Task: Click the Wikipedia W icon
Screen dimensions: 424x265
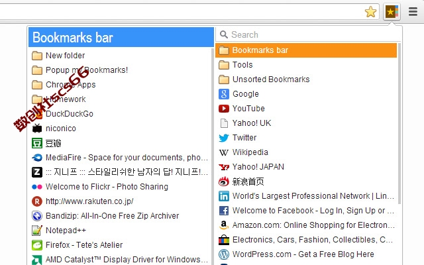Action: click(224, 152)
